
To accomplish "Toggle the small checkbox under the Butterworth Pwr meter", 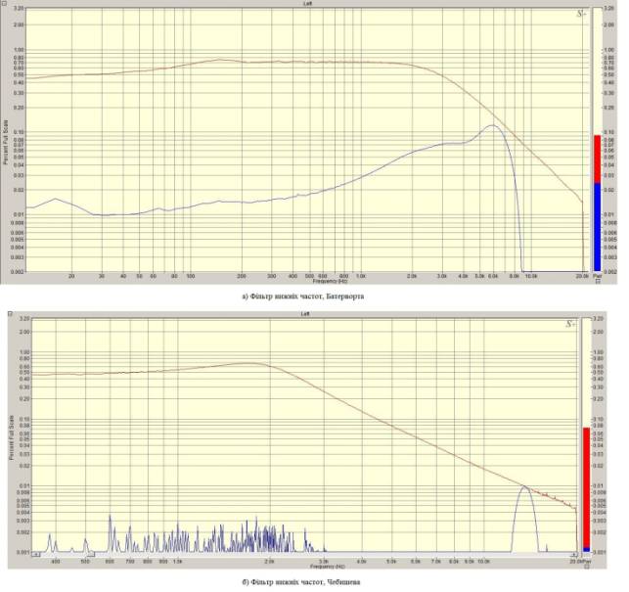I will (598, 281).
